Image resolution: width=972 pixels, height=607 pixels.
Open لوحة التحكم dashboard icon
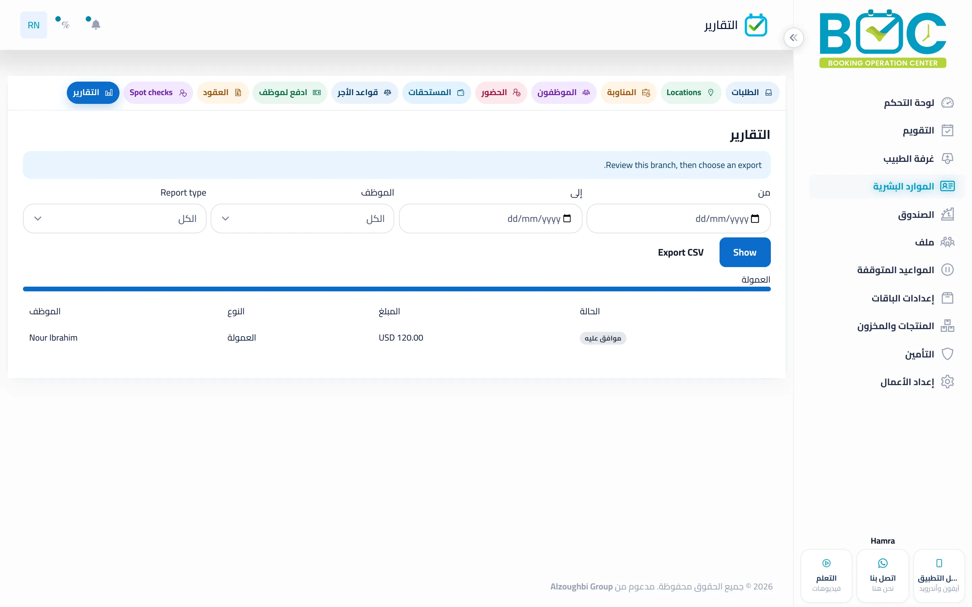click(947, 103)
